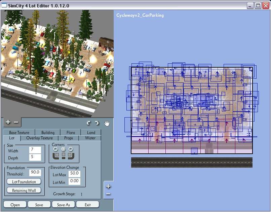Image resolution: width=271 pixels, height=212 pixels.
Task: Focus the Width input field
Action: (x=35, y=150)
